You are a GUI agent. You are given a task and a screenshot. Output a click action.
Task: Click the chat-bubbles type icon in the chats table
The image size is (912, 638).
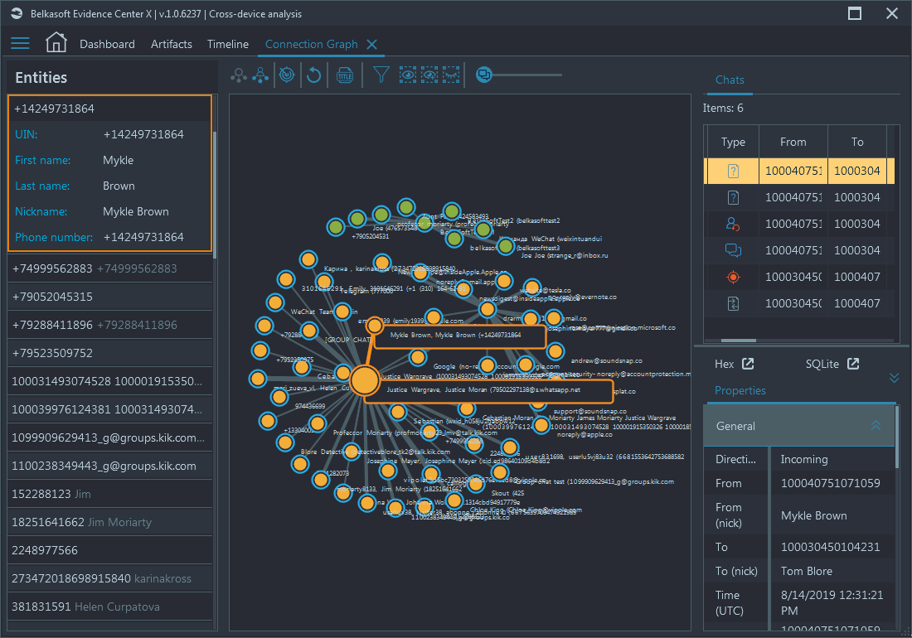tap(733, 250)
